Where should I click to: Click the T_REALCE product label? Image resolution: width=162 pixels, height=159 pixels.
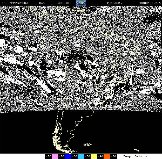(114, 3)
